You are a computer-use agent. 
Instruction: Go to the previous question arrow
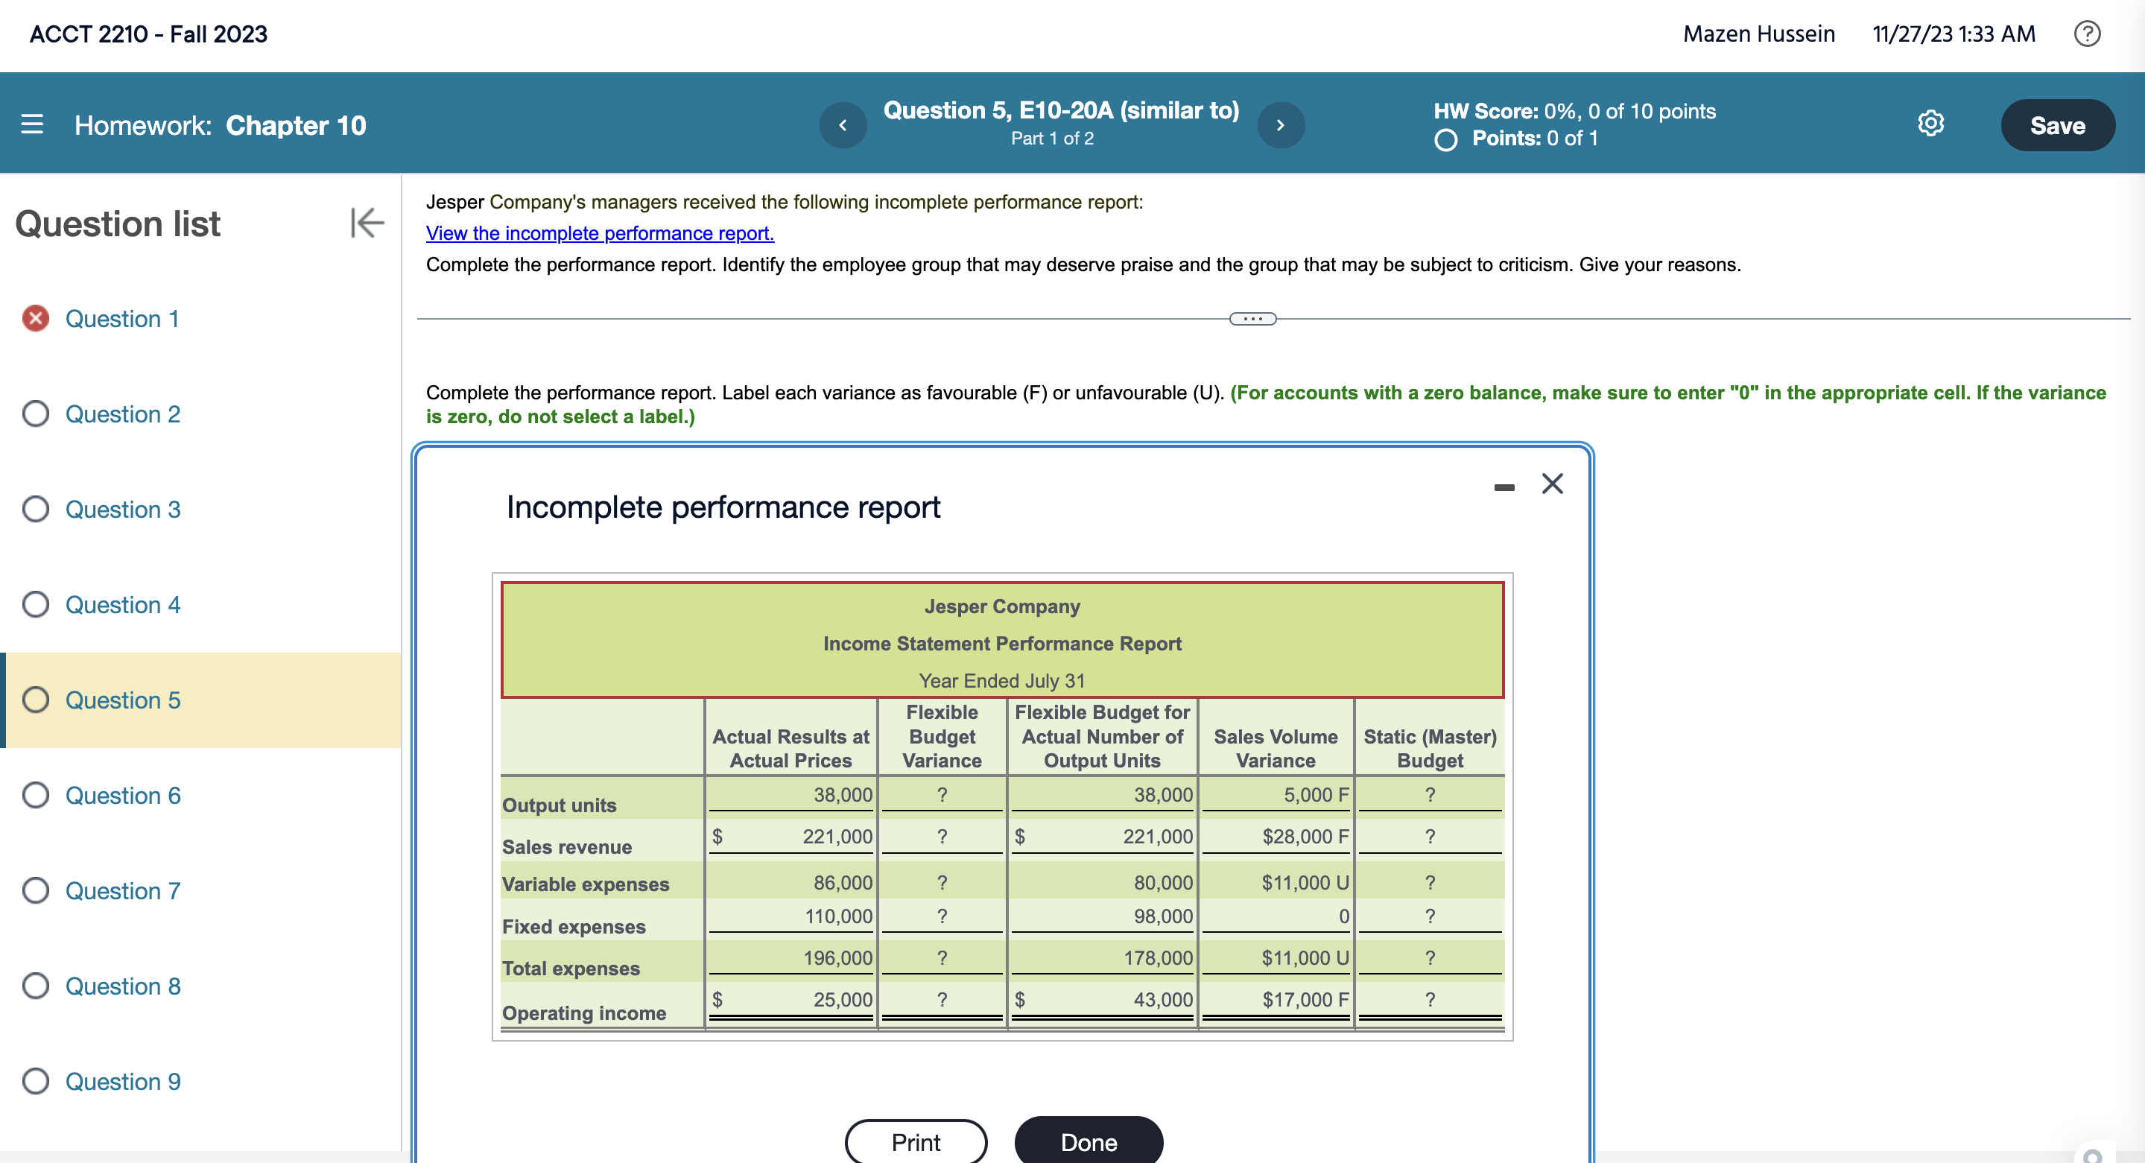coord(843,125)
